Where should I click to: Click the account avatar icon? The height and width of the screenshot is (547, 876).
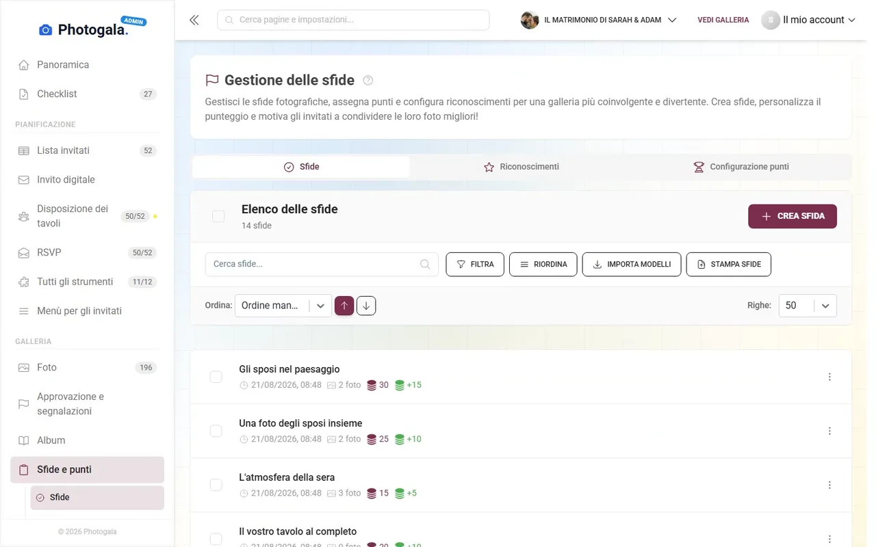point(771,20)
